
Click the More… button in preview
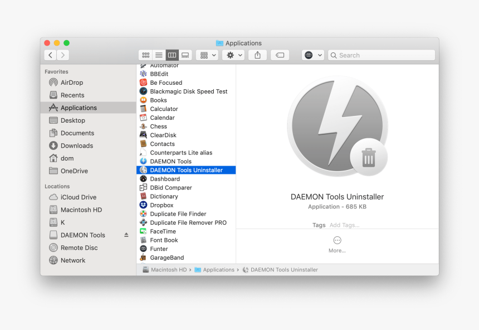pyautogui.click(x=338, y=244)
